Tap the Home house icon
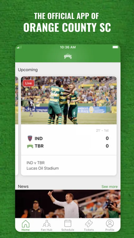 pos(25,223)
